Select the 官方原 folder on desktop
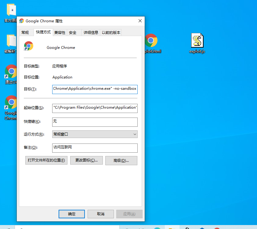Image resolution: width=257 pixels, height=229 pixels. (x=11, y=10)
